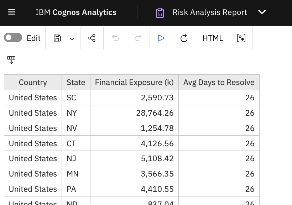Undo the last action
Viewport: 292px width, 205px height.
pyautogui.click(x=115, y=38)
